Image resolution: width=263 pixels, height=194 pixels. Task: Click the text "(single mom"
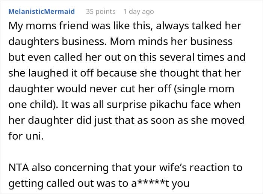point(201,90)
